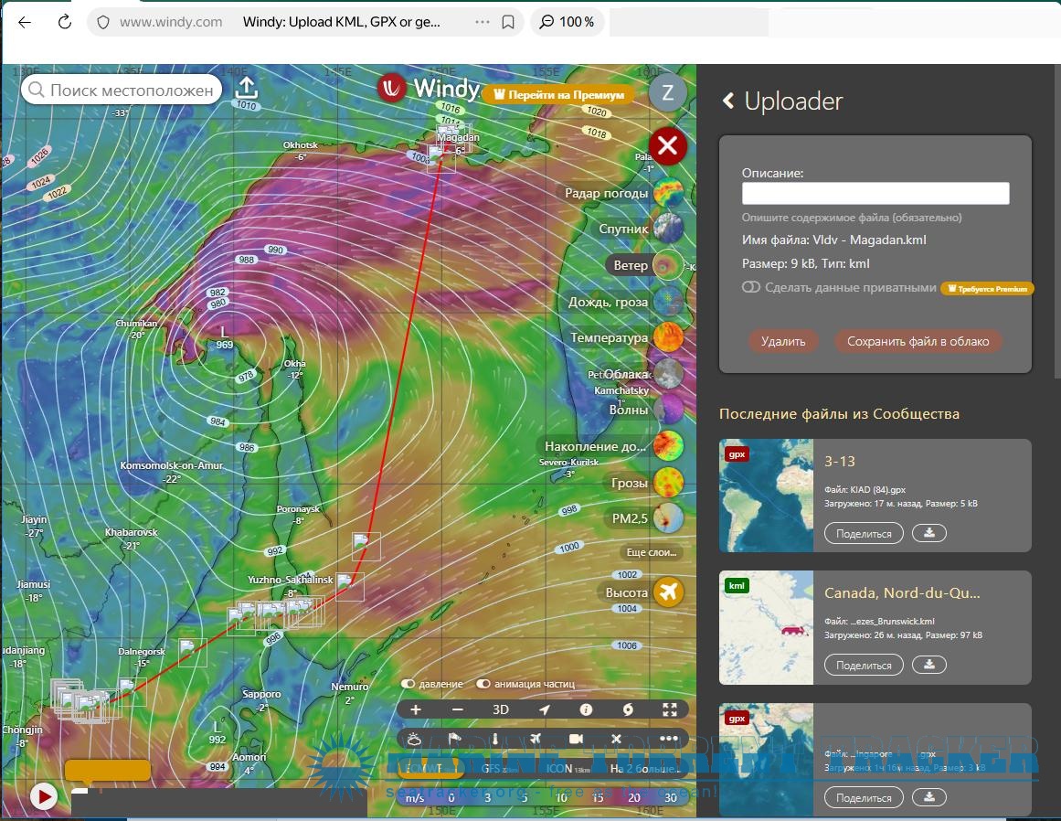Toggle Сделать данные приватными switch
The height and width of the screenshot is (821, 1061).
tap(750, 287)
